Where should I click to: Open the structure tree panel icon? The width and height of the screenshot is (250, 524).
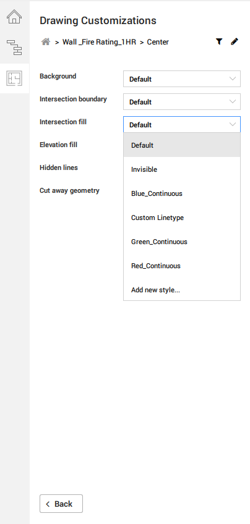coord(14,47)
